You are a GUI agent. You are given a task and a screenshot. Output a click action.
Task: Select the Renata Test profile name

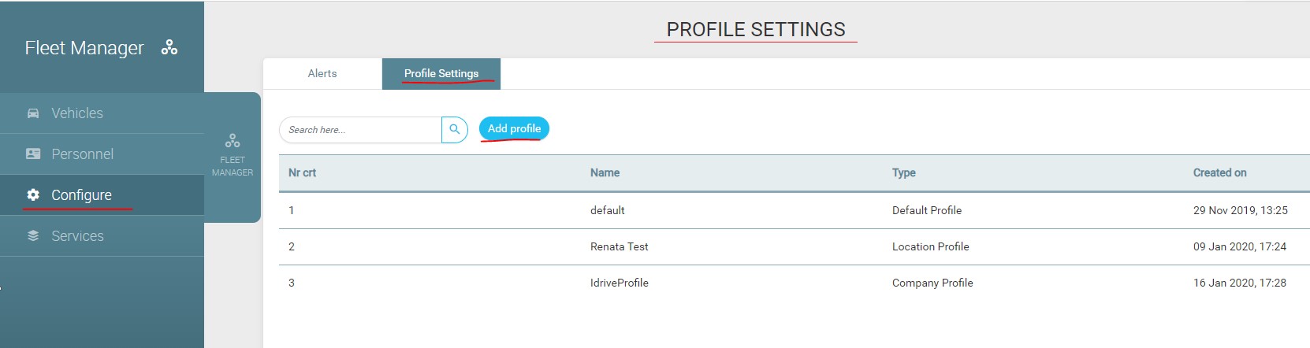pos(619,246)
